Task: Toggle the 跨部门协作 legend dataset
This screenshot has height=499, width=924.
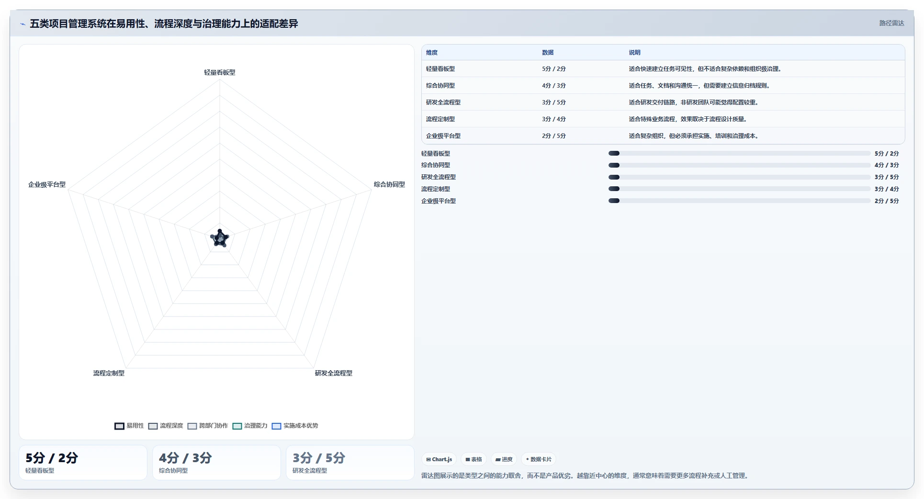Action: 208,426
